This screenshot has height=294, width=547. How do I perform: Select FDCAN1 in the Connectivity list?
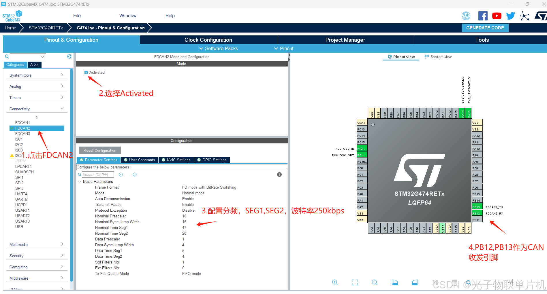pyautogui.click(x=22, y=123)
